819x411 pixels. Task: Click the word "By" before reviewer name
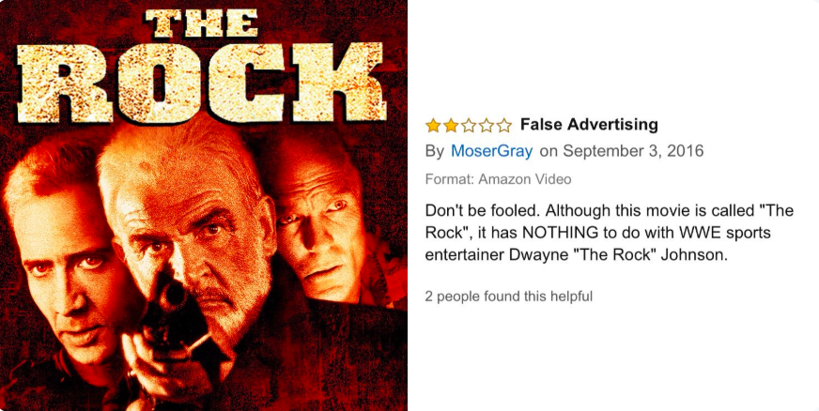[435, 152]
